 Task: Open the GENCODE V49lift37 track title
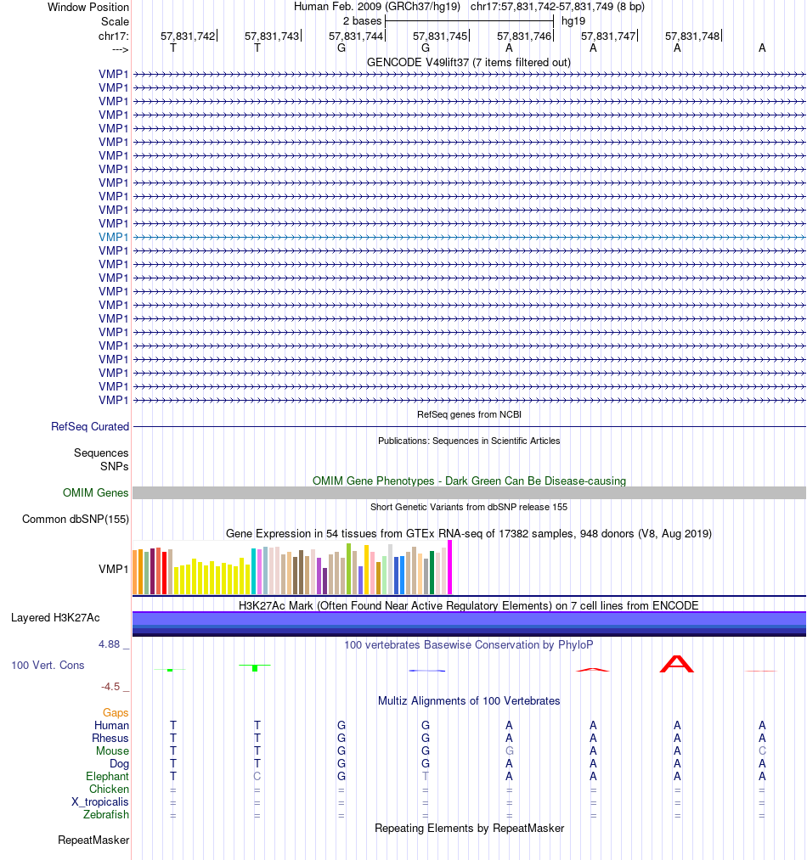coord(468,62)
